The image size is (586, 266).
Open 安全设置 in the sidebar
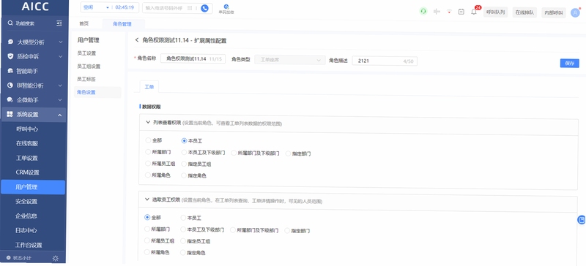(x=26, y=202)
